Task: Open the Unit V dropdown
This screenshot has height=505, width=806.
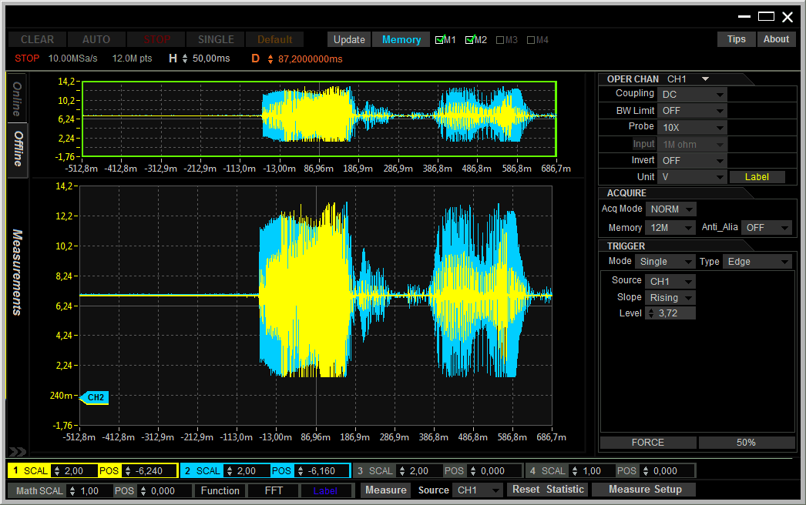Action: (693, 177)
